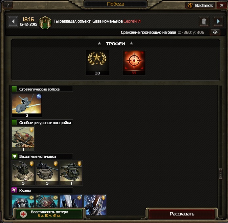The width and height of the screenshot is (228, 223).
Task: Show battle location with eye icon
Action: point(215,32)
